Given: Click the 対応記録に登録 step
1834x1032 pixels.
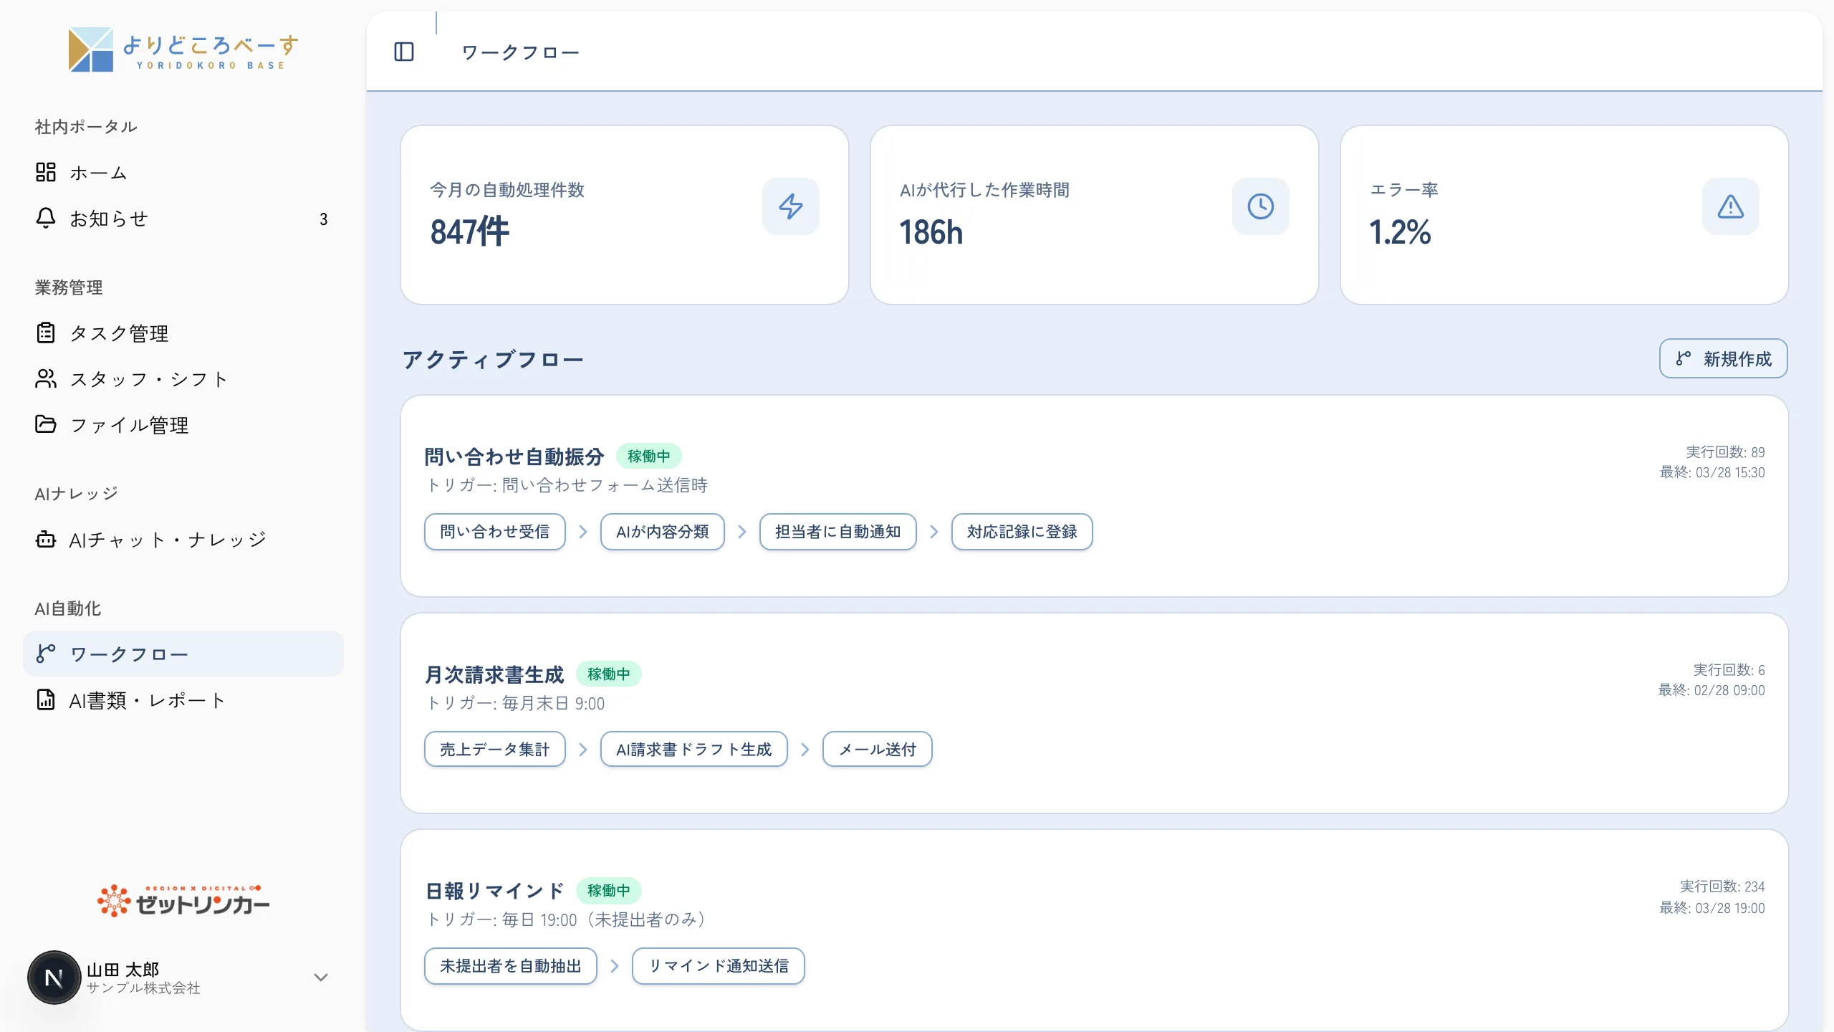Looking at the screenshot, I should (1022, 532).
